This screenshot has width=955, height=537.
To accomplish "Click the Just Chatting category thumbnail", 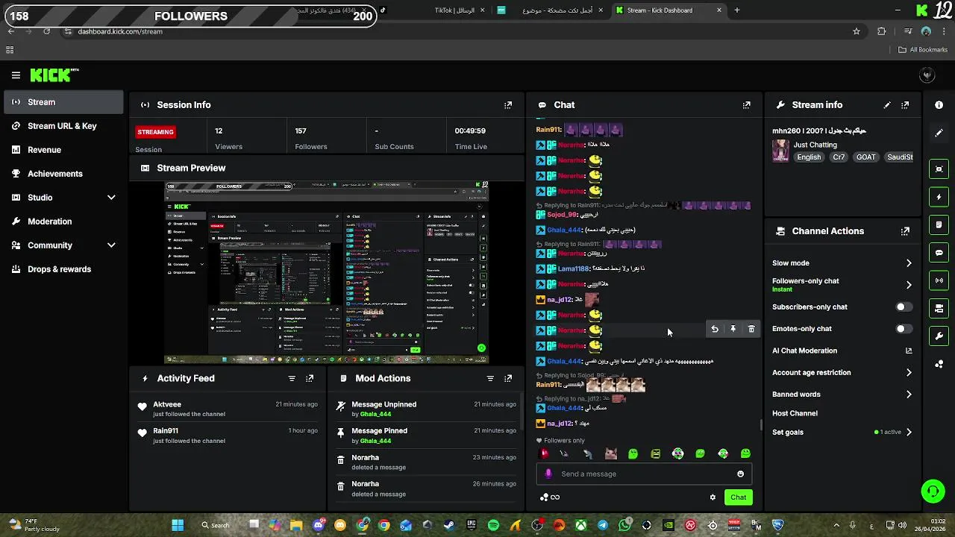I will coord(780,151).
